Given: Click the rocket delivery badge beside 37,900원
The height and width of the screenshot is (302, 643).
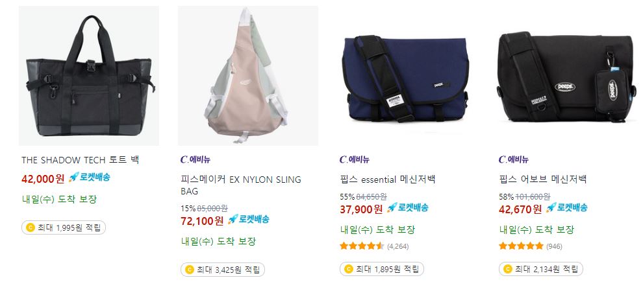Looking at the screenshot, I should coord(408,207).
